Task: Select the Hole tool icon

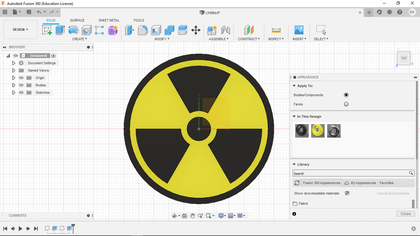Action: point(86,30)
